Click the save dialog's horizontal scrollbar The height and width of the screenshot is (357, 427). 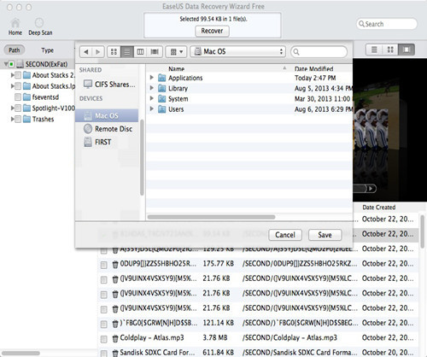pyautogui.click(x=211, y=217)
